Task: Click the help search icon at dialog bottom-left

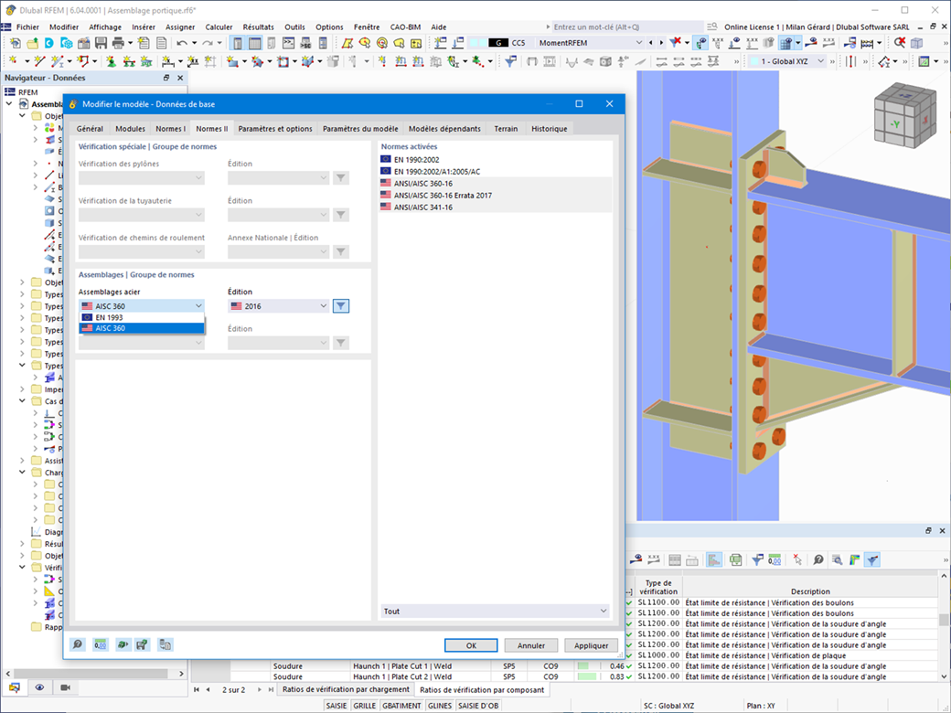Action: coord(78,644)
